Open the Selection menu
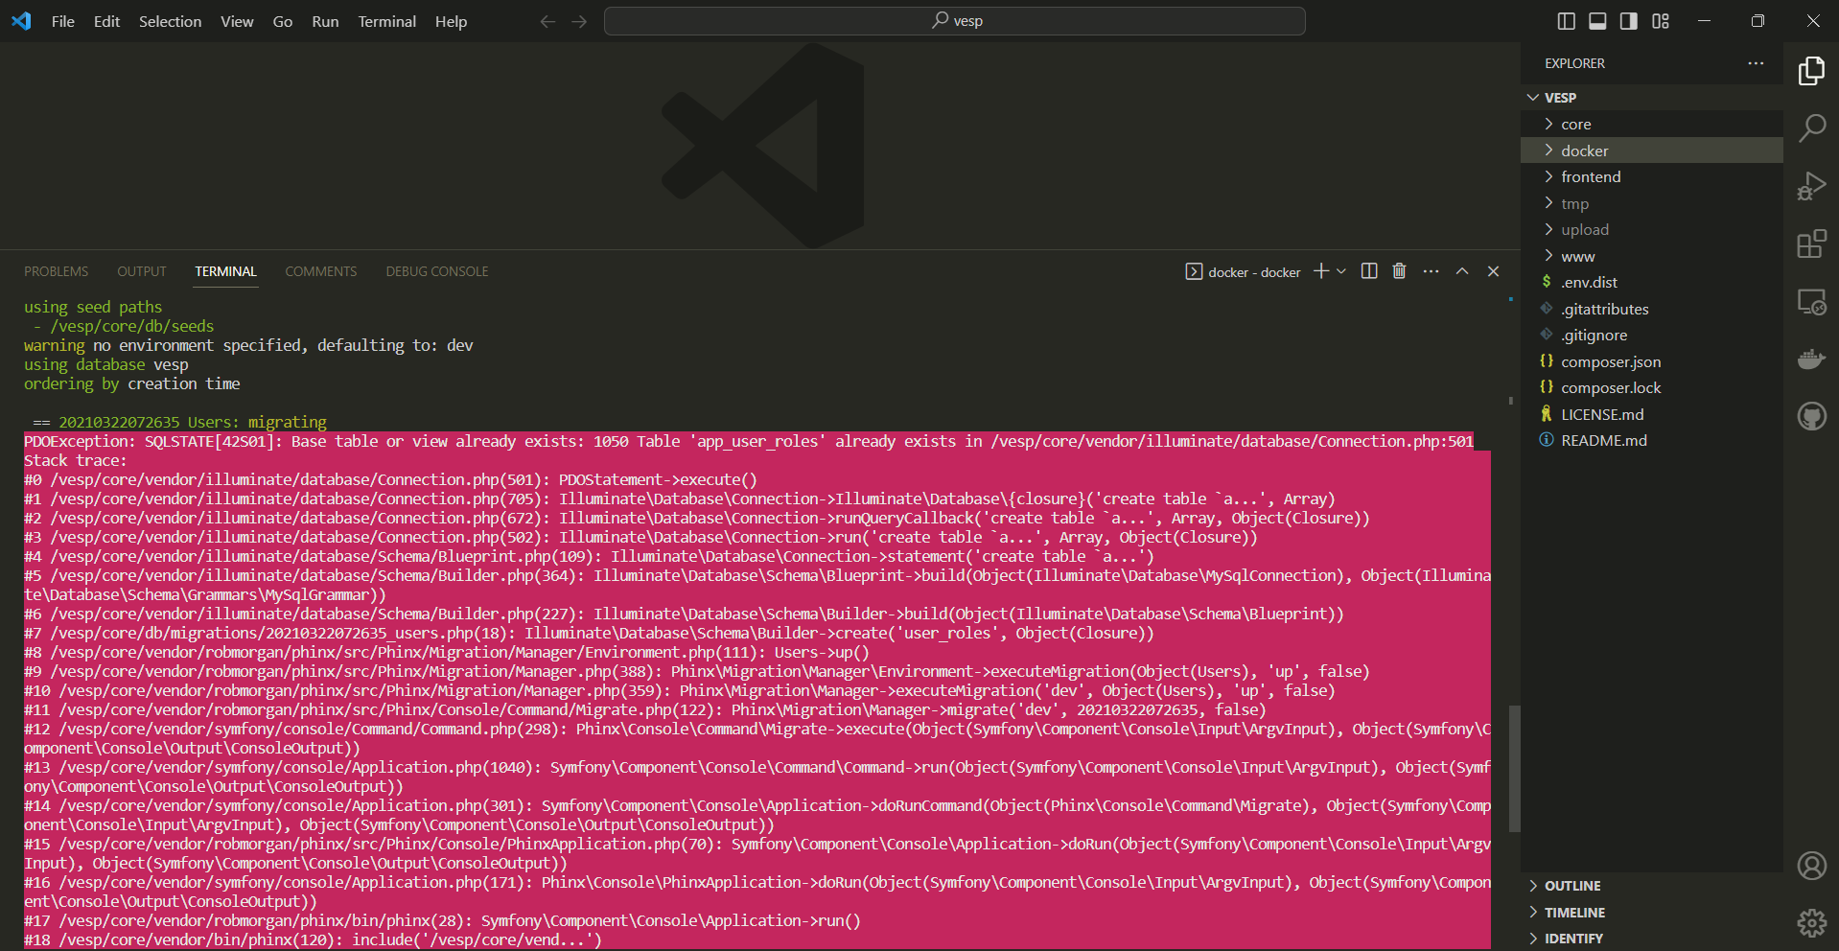Viewport: 1839px width, 951px height. (x=170, y=21)
